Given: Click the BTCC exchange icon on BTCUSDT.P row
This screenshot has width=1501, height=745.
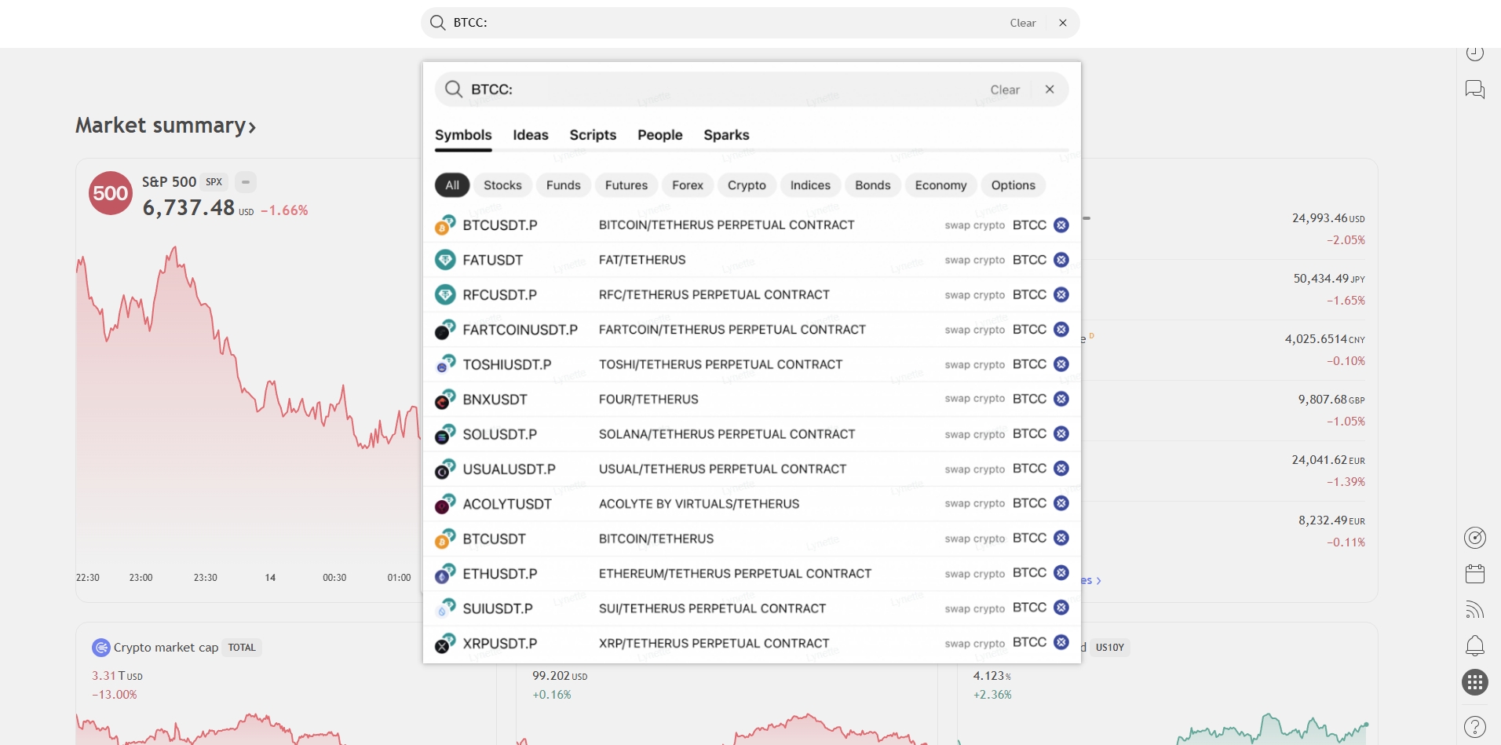Looking at the screenshot, I should [1061, 225].
